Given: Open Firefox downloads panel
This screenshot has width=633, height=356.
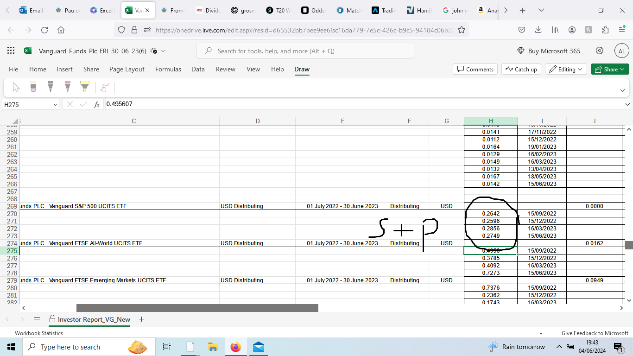Looking at the screenshot, I should point(538,30).
